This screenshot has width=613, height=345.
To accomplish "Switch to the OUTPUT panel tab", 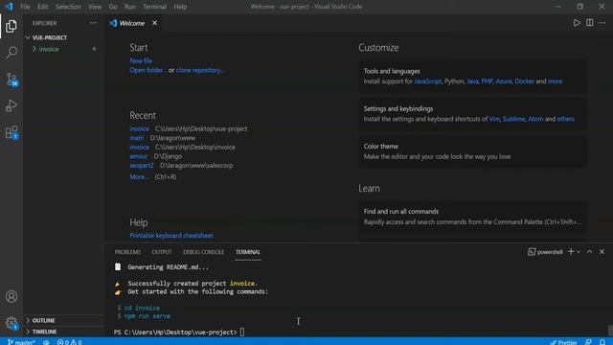I will tap(162, 252).
